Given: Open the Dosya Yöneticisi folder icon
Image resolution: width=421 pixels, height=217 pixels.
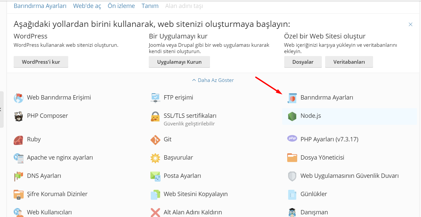Looking at the screenshot, I should 292,158.
